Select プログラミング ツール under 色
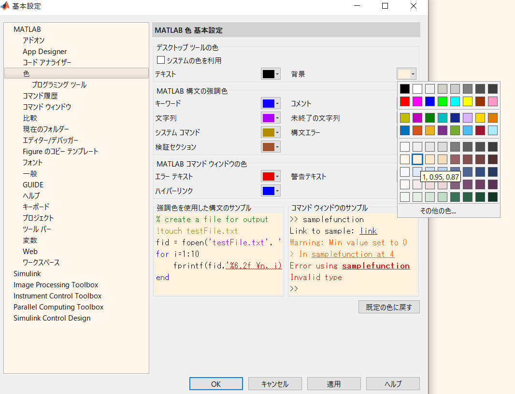Viewport: 515px width, 394px height. point(59,84)
